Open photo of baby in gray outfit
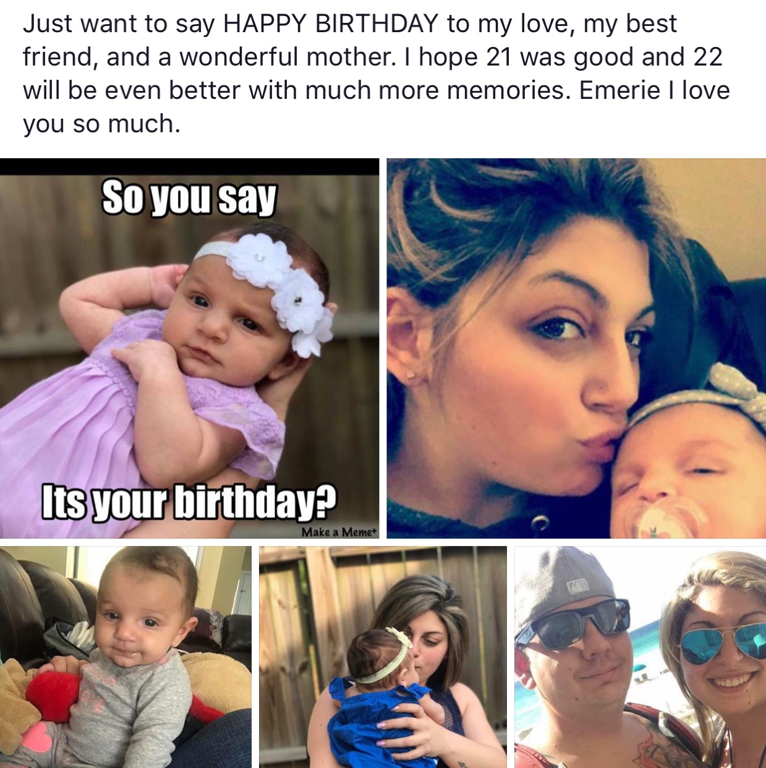 tap(126, 657)
